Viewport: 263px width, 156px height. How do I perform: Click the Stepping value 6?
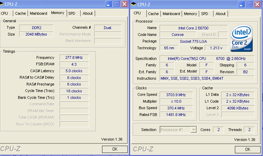(246, 65)
